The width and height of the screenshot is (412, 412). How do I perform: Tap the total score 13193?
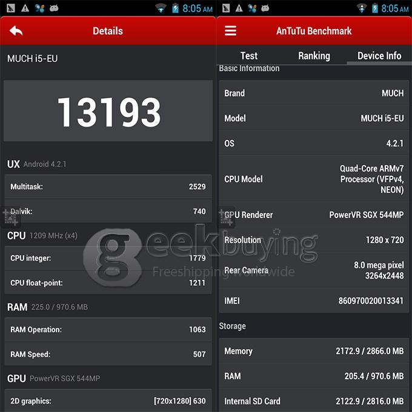[108, 111]
